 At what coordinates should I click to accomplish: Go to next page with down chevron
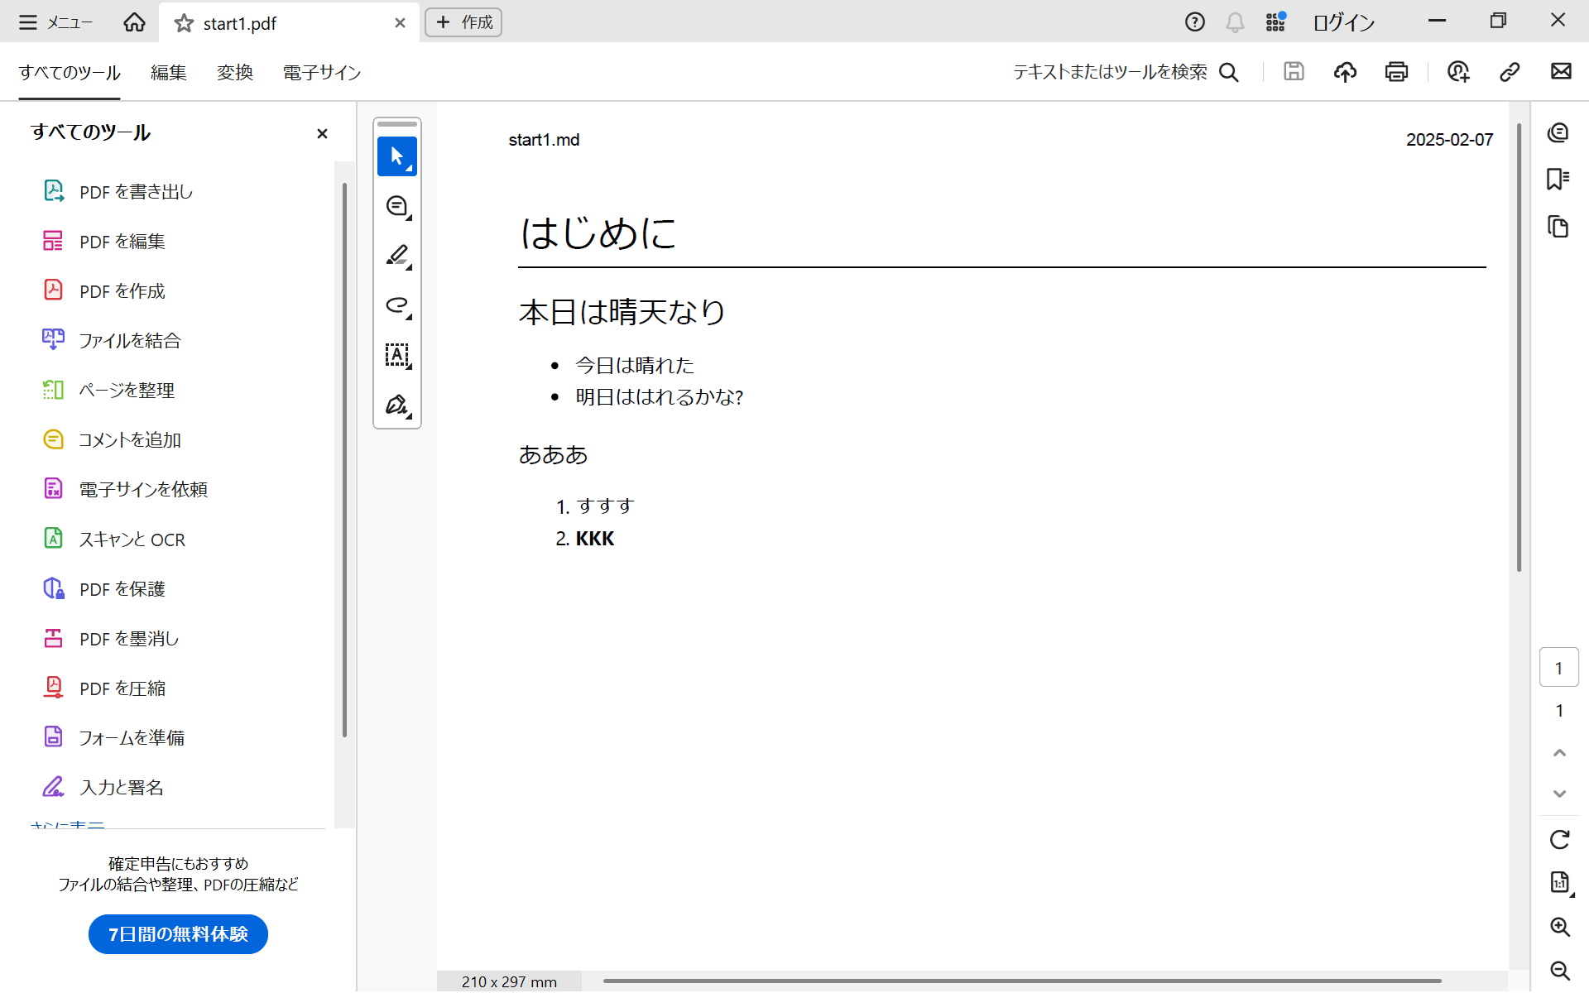click(1559, 794)
